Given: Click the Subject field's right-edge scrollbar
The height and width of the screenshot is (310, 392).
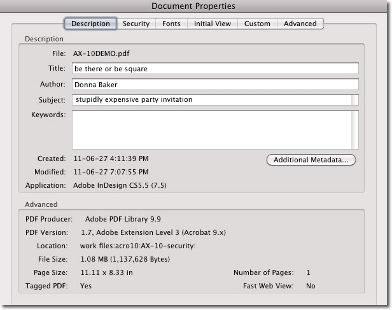Looking at the screenshot, I should pos(355,99).
